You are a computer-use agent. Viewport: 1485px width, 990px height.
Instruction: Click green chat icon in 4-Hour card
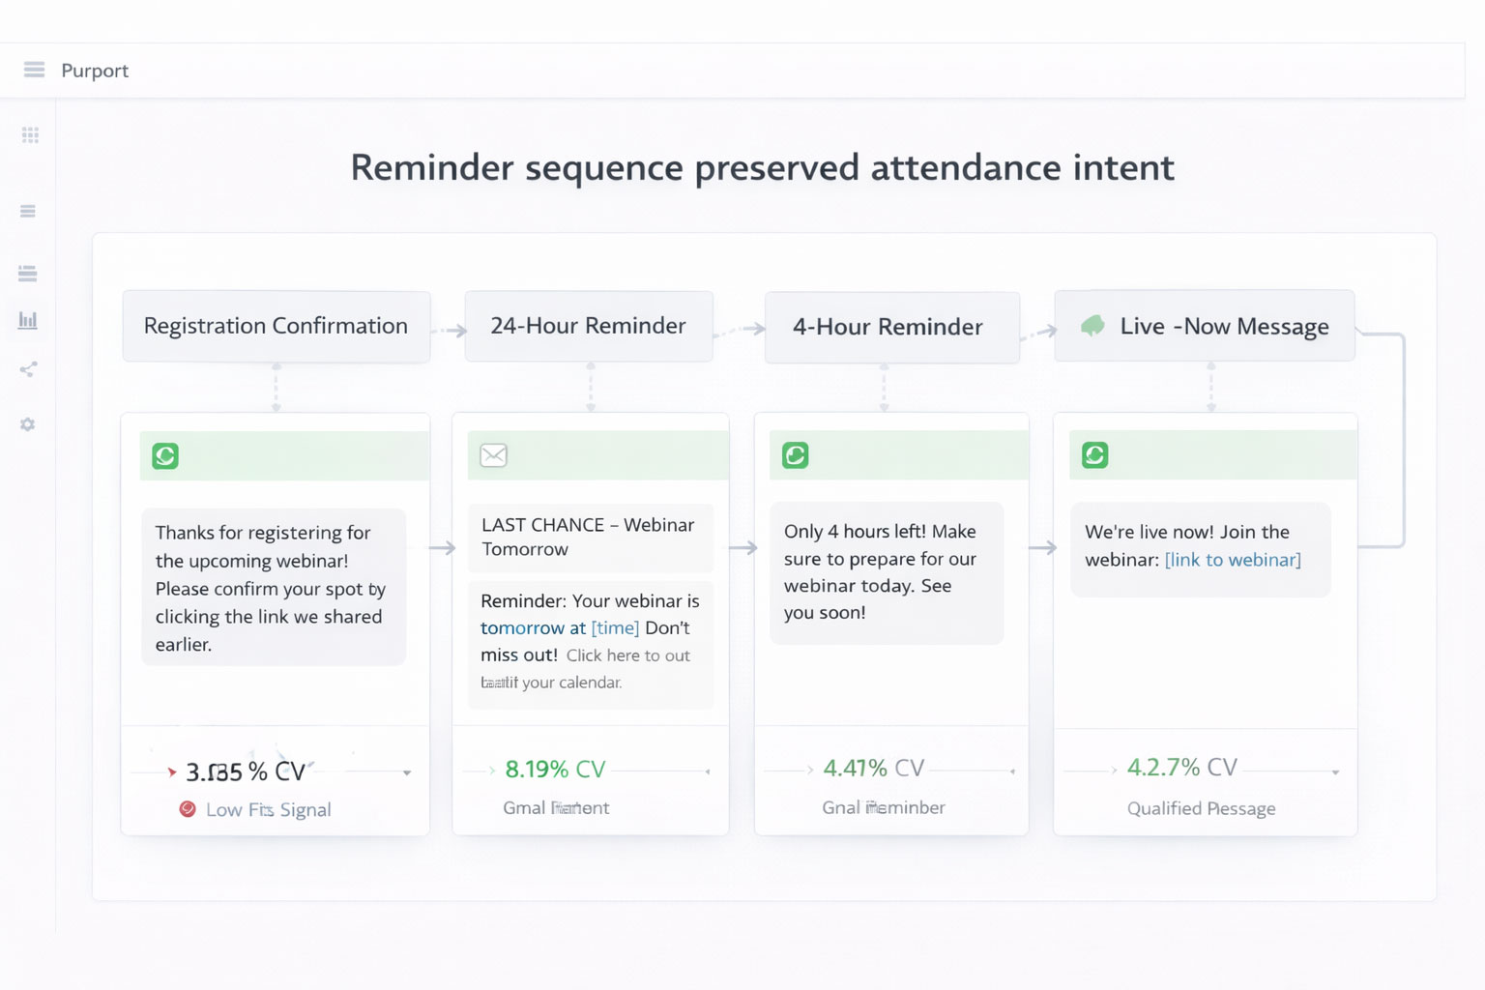coord(796,455)
